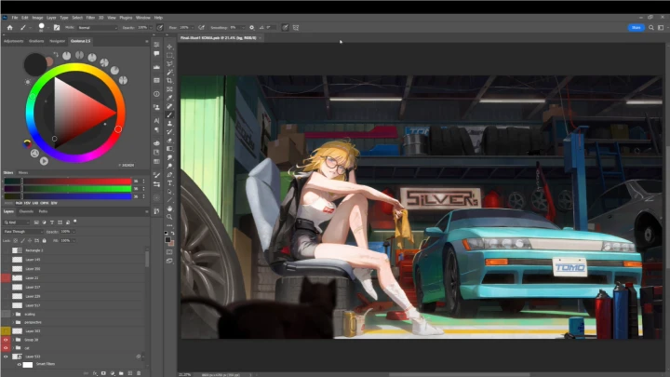This screenshot has width=670, height=377.
Task: Switch to the Channels tab
Action: (26, 211)
